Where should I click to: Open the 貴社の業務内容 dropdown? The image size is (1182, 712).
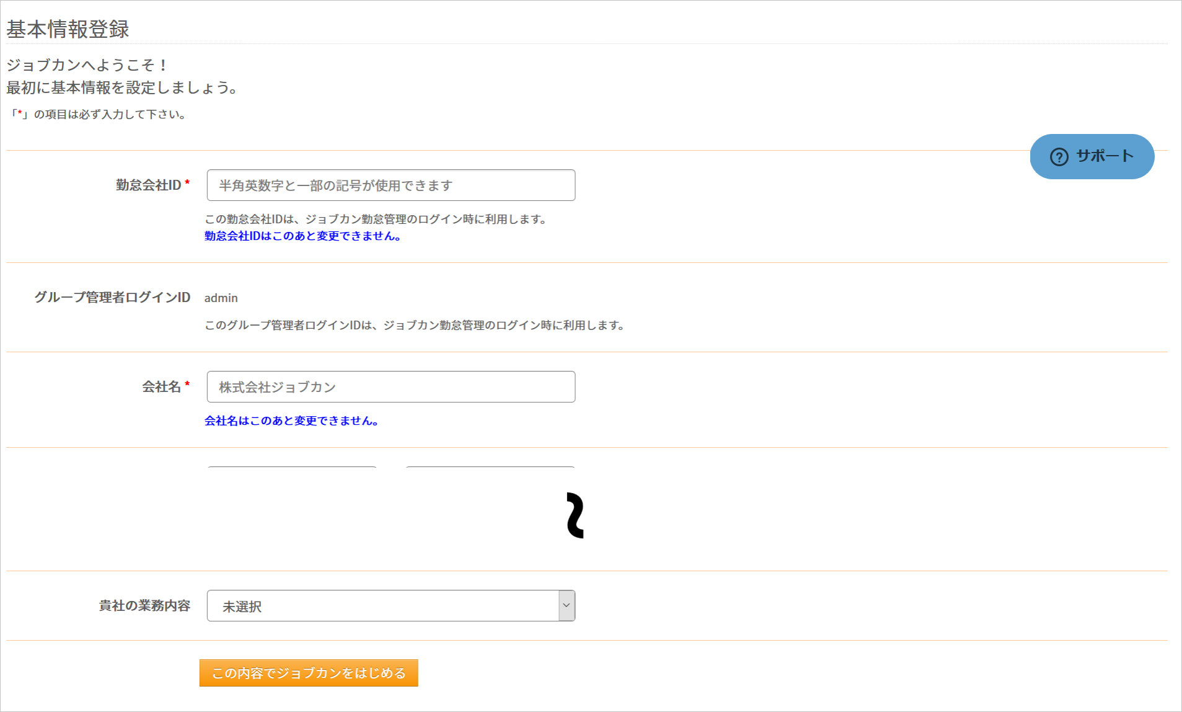391,605
